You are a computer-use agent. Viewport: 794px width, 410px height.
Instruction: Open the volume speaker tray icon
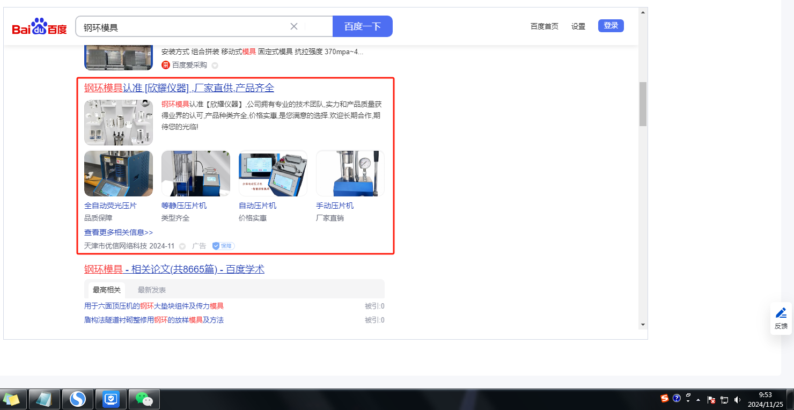[x=738, y=400]
